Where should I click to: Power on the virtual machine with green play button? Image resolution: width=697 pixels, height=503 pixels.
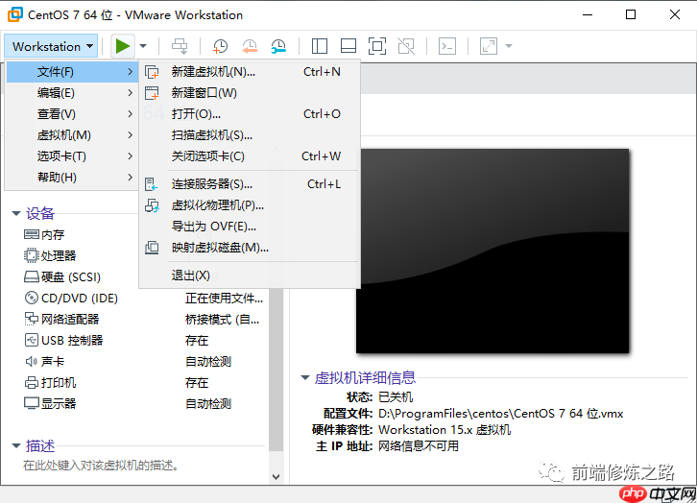tap(123, 46)
